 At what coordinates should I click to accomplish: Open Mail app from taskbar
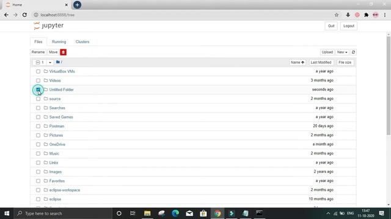189,214
